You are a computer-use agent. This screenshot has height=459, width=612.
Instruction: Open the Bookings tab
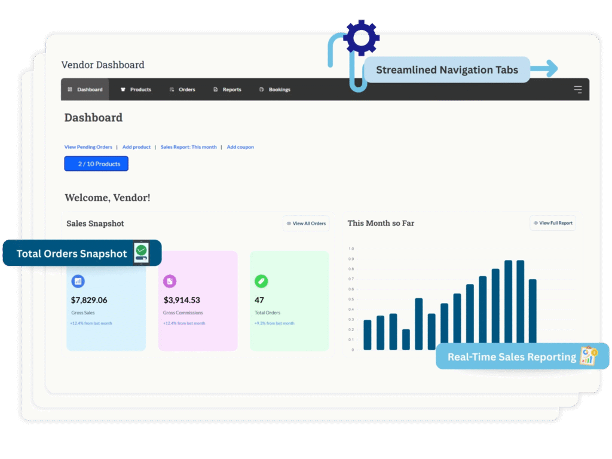(x=275, y=90)
